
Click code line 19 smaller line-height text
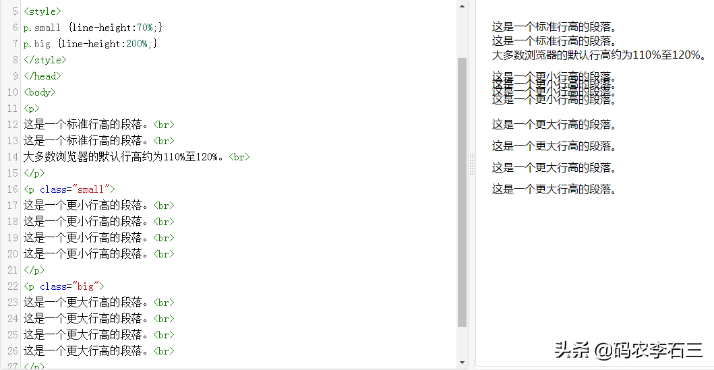click(x=99, y=237)
